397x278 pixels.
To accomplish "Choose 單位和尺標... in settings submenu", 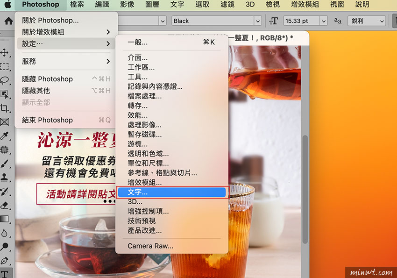I will [x=172, y=164].
